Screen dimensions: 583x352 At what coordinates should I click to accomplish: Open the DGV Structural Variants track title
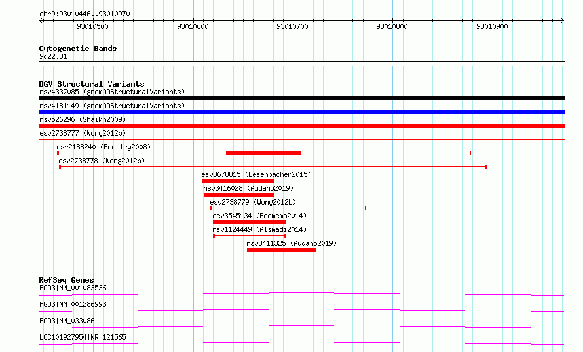click(92, 84)
